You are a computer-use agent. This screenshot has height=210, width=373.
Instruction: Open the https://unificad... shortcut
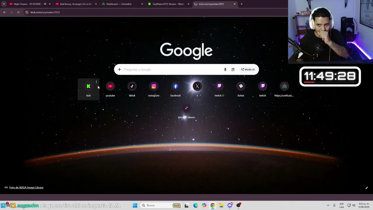pyautogui.click(x=284, y=89)
